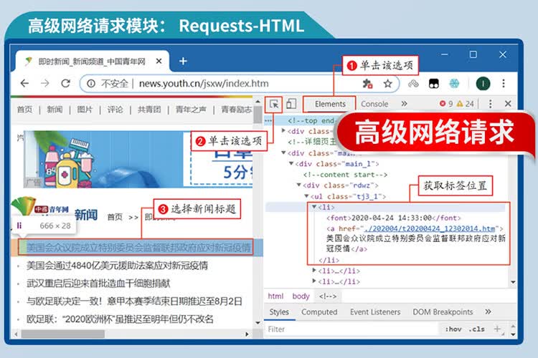Viewport: 538px width, 358px height.
Task: Toggle the :hov element state button
Action: tap(453, 329)
